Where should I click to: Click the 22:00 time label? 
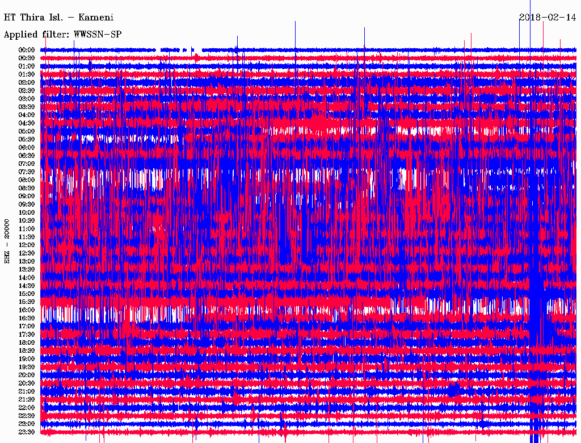pos(27,407)
